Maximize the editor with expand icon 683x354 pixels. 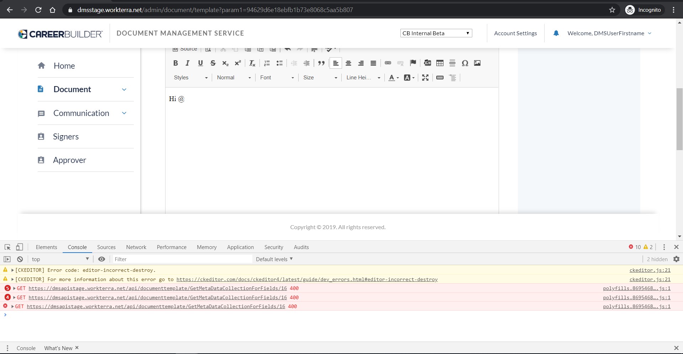pos(425,78)
